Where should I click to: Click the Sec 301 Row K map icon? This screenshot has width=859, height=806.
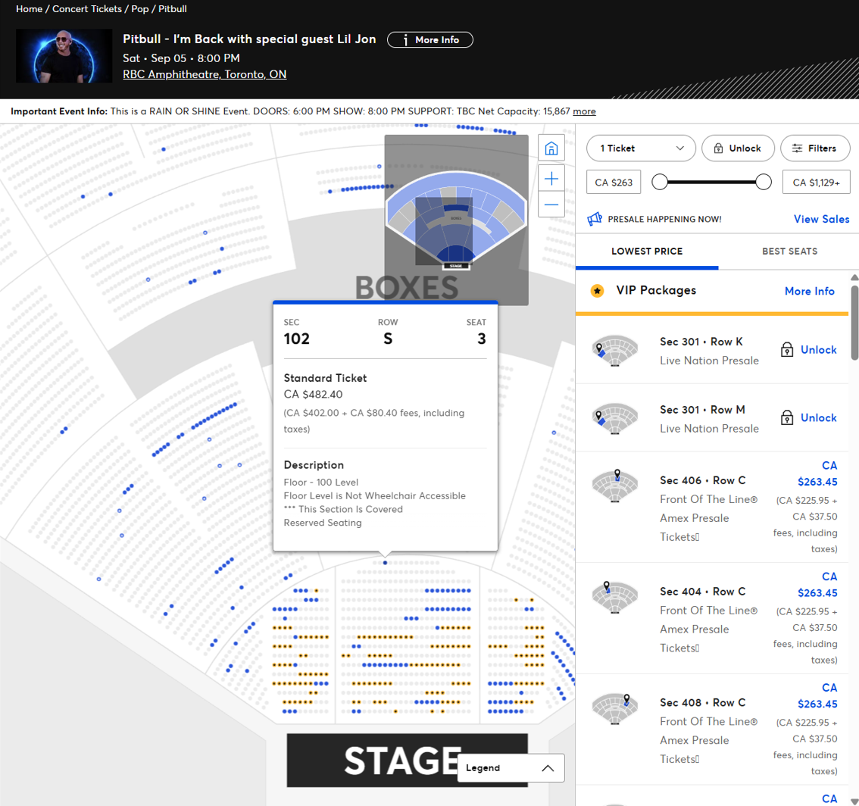coord(614,351)
